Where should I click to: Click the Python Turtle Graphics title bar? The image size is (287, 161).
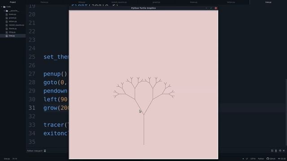click(x=143, y=8)
